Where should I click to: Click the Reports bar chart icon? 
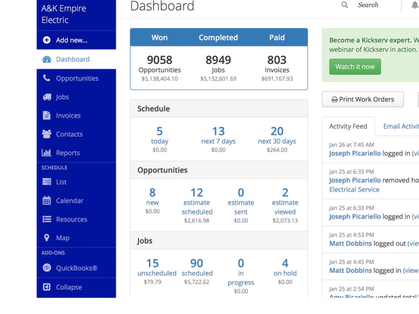47,153
